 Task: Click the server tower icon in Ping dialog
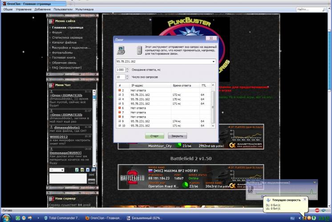(139, 51)
